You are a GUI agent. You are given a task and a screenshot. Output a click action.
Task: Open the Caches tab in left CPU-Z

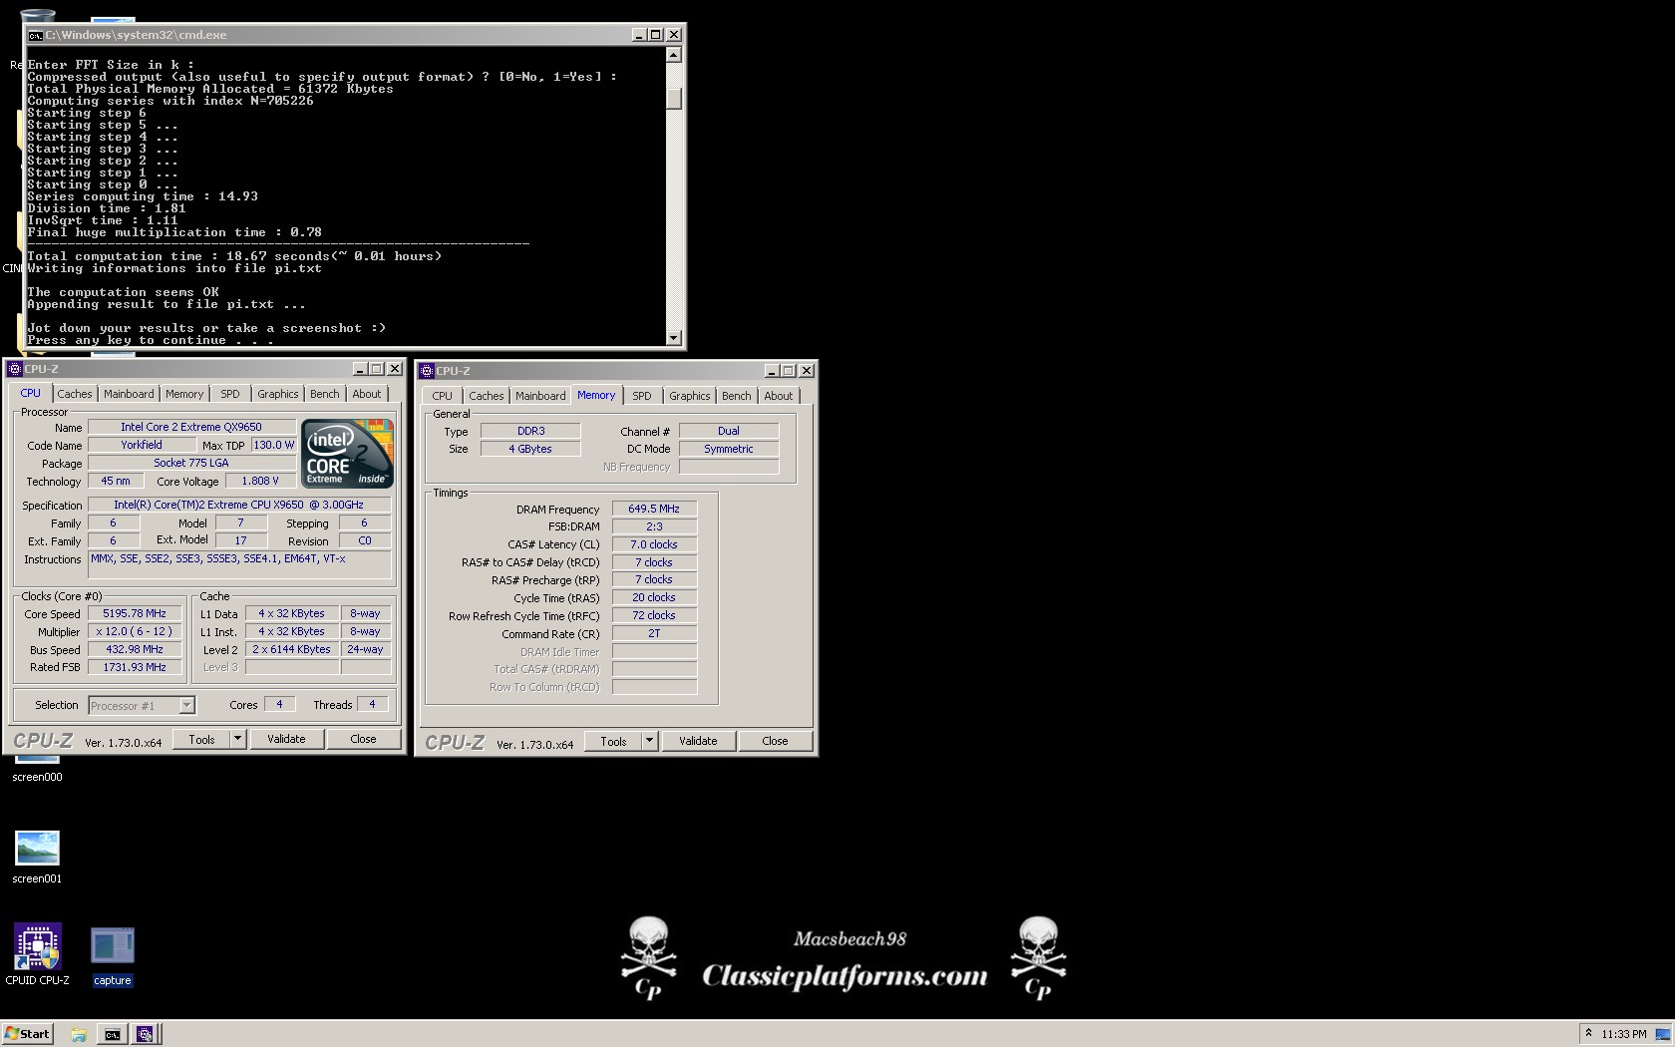click(x=74, y=394)
